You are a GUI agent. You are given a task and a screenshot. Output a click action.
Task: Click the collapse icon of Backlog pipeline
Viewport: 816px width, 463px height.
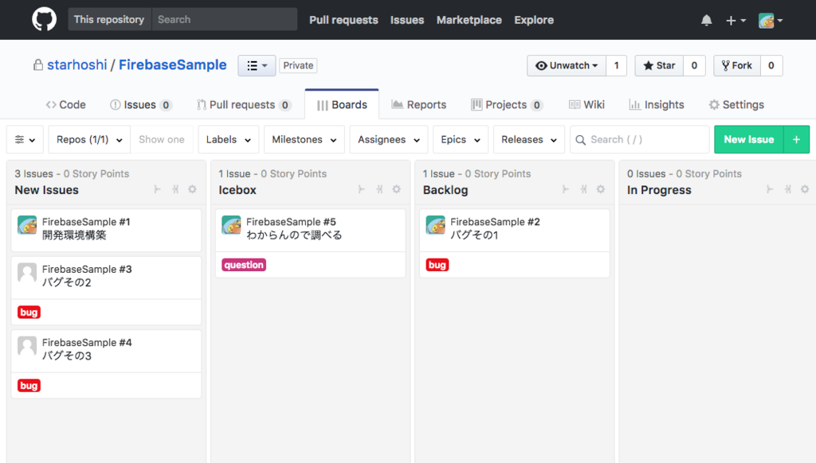point(566,189)
